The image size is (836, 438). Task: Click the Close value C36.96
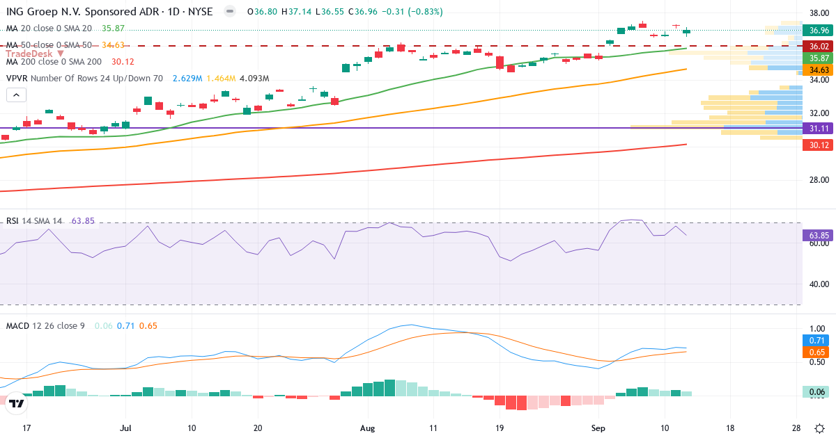[362, 12]
